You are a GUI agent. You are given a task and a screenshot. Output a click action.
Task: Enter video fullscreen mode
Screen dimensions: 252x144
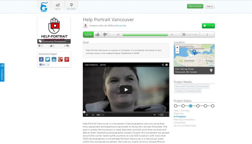pyautogui.click(x=167, y=115)
